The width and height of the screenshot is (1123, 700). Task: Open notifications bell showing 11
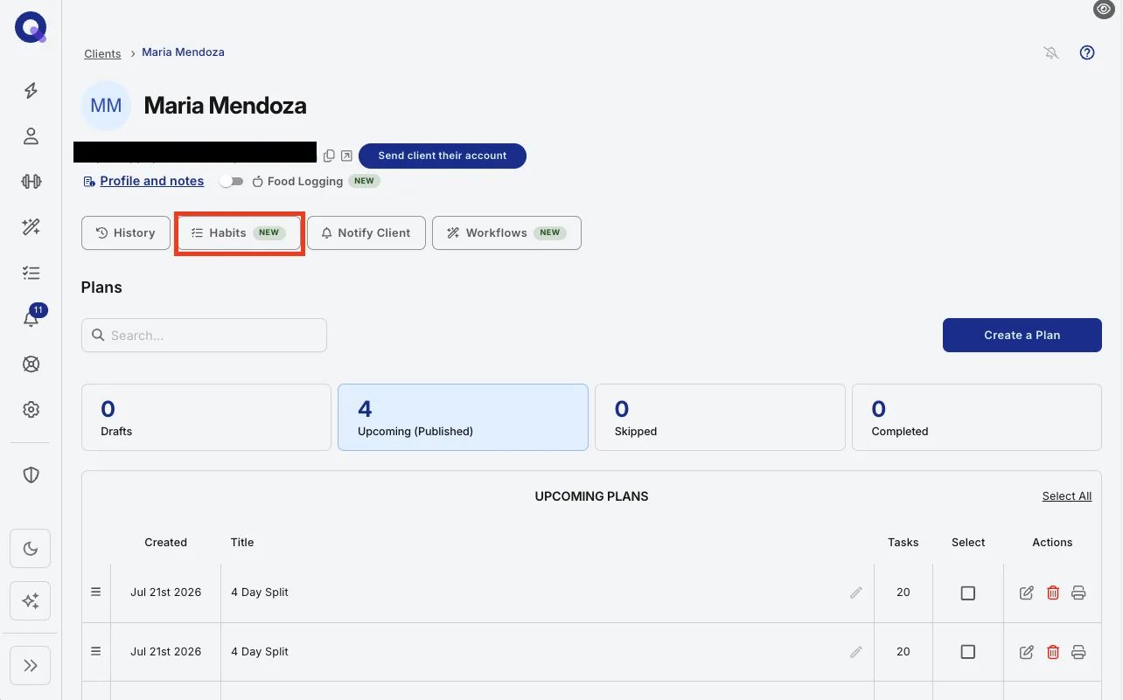(x=32, y=316)
